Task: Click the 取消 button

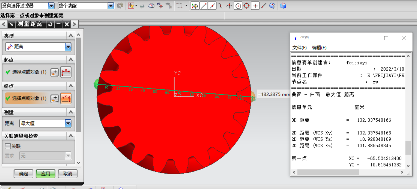Action: [x=67, y=173]
